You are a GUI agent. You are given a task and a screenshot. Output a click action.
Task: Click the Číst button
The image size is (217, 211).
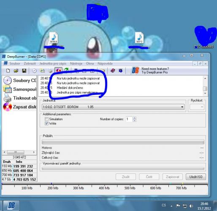(x=149, y=177)
